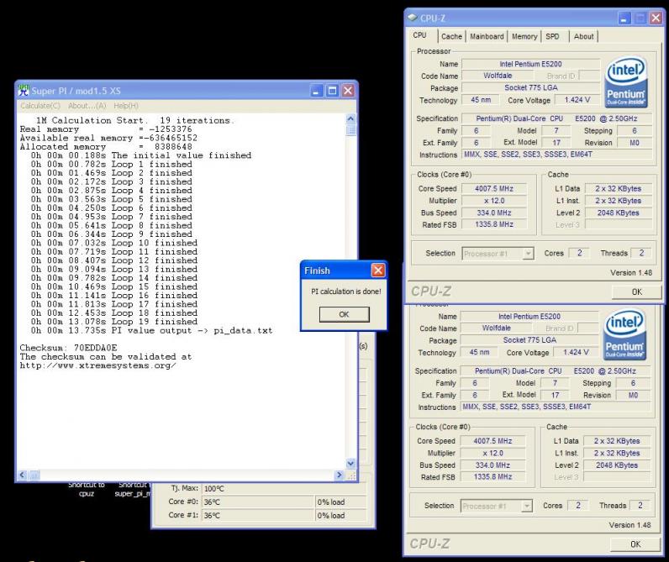
Task: Click the Code Name Wolfdale field in top CPU-Z
Action: click(498, 76)
